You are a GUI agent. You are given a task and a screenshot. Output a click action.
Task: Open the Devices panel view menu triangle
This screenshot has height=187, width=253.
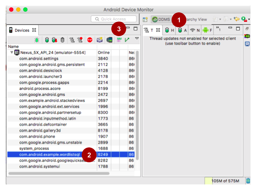[137, 39]
